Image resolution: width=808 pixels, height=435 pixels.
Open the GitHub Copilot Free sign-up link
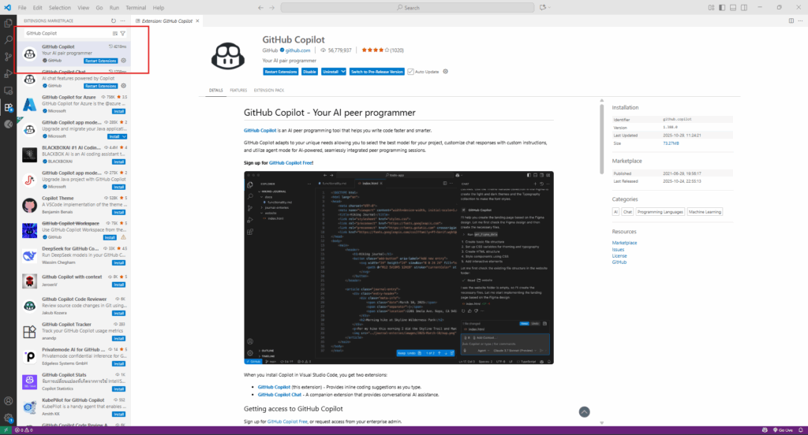coord(290,162)
